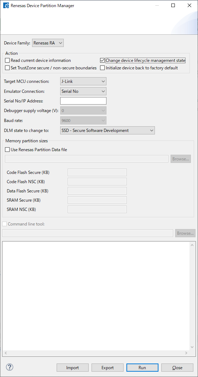This screenshot has height=377, width=198.
Task: Click the SRAM Secure (KB) field
Action: point(97,200)
